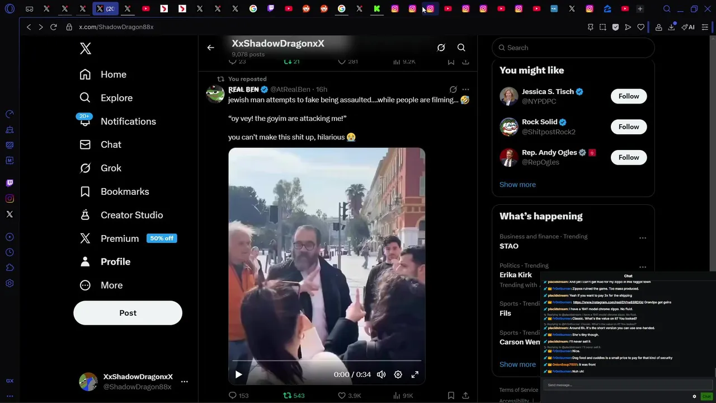Open the REAL BEN avatar
This screenshot has width=716, height=403.
(x=215, y=93)
